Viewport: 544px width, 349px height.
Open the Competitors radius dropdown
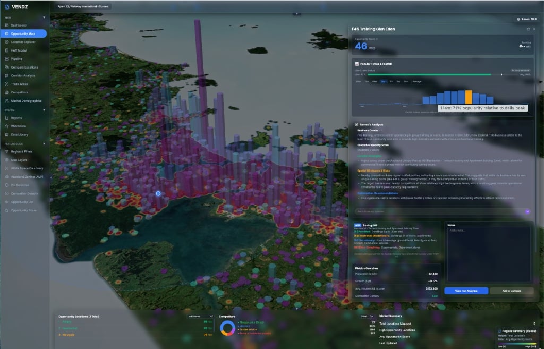367,317
